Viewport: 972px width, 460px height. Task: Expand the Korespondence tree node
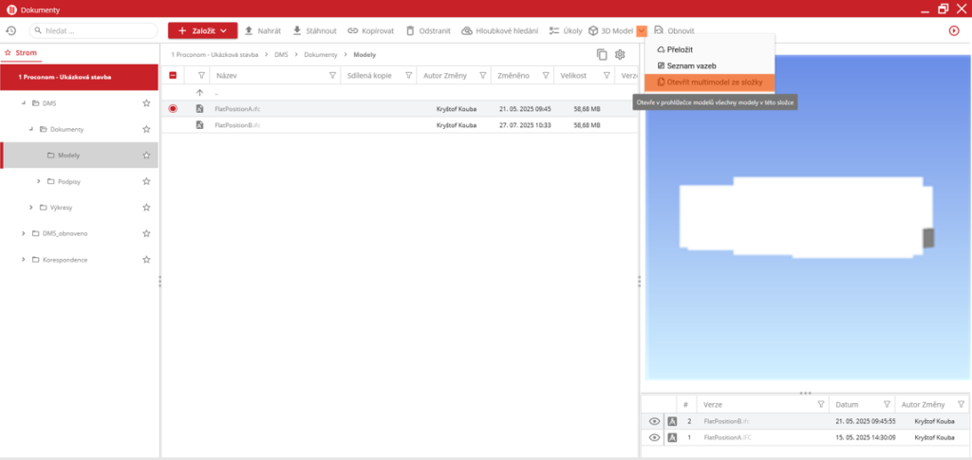point(23,259)
